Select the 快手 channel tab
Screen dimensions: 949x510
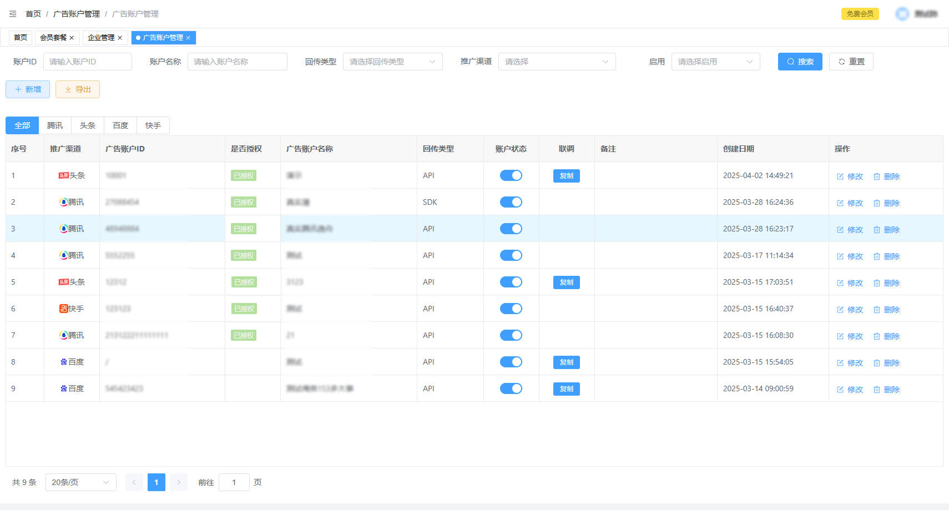tap(153, 125)
